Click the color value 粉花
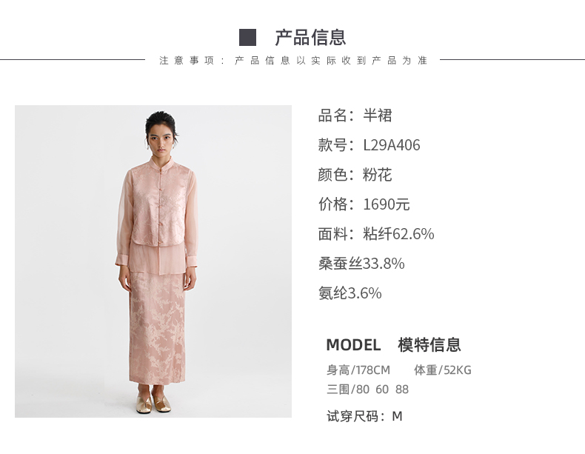The height and width of the screenshot is (454, 585). [x=377, y=175]
